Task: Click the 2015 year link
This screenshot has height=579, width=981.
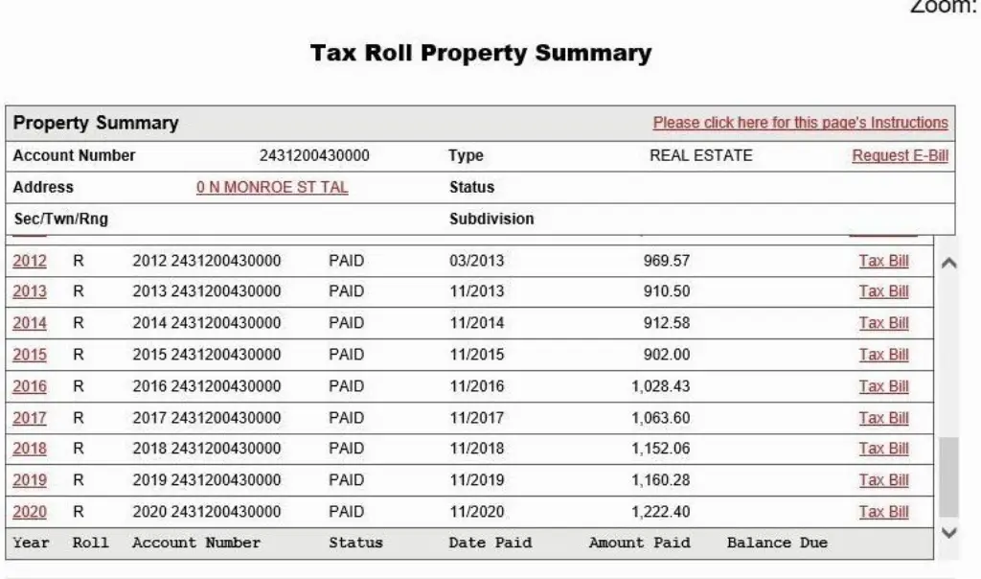Action: (x=29, y=355)
